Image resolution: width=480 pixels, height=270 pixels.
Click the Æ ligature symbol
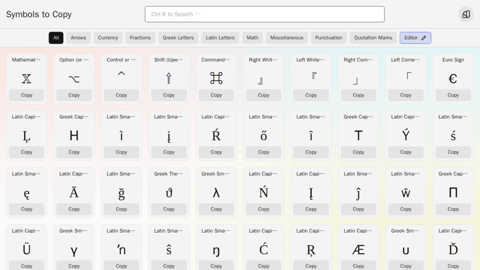click(x=358, y=250)
